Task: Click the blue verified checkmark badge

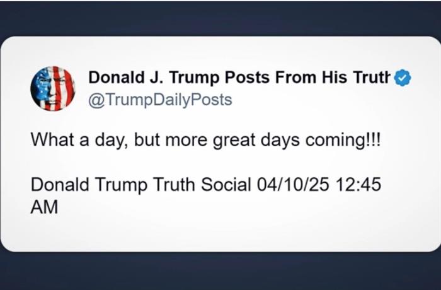Action: point(403,78)
